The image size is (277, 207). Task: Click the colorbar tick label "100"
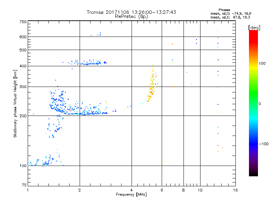(262, 63)
